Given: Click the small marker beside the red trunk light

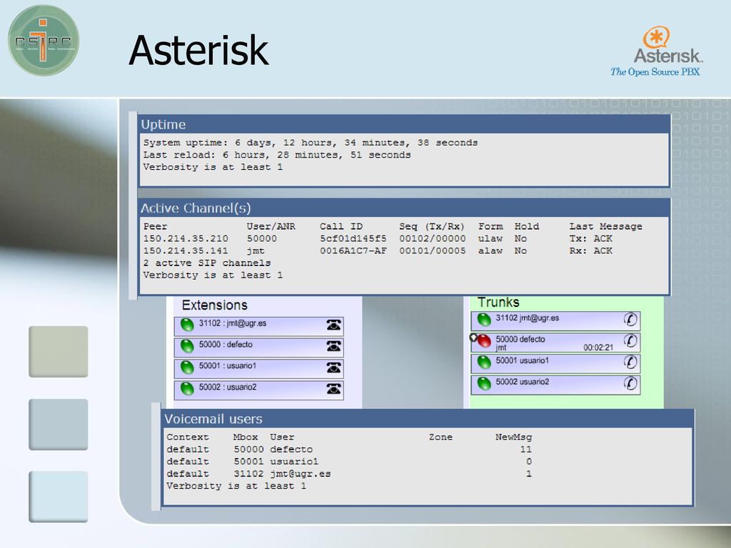Looking at the screenshot, I should click(473, 338).
